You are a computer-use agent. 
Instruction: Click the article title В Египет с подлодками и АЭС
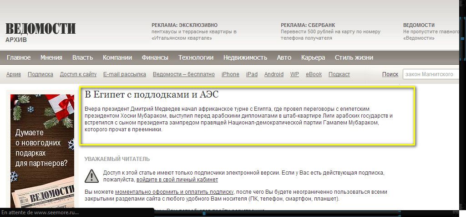tap(152, 95)
